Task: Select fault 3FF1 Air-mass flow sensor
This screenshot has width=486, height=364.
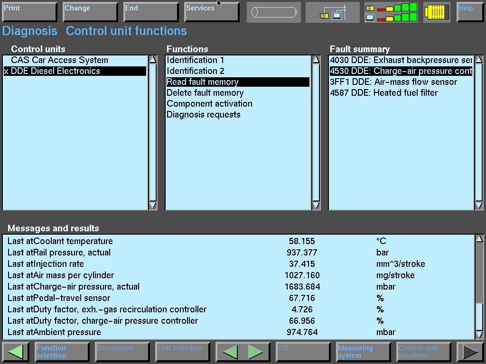Action: [393, 82]
